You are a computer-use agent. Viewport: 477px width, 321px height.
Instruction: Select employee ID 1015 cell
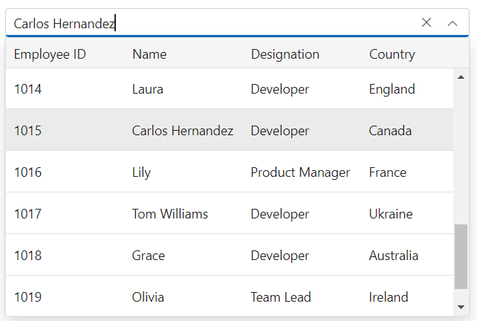pyautogui.click(x=27, y=131)
